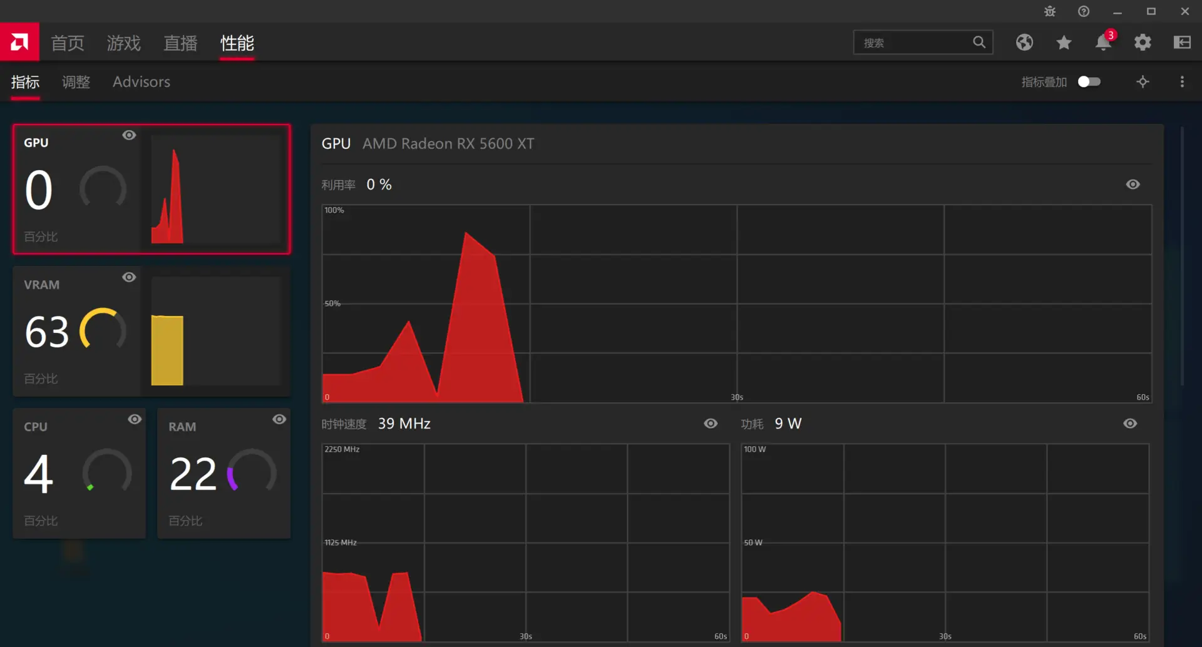Switch to the 首页 home tab
The image size is (1202, 647).
(68, 43)
